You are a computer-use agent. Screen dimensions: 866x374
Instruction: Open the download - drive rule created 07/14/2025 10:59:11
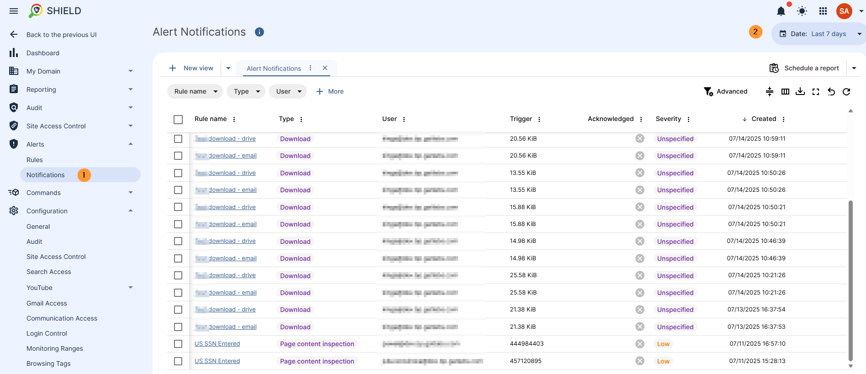[226, 139]
